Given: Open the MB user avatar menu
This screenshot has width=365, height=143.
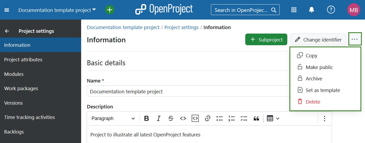Looking at the screenshot, I should pyautogui.click(x=354, y=10).
